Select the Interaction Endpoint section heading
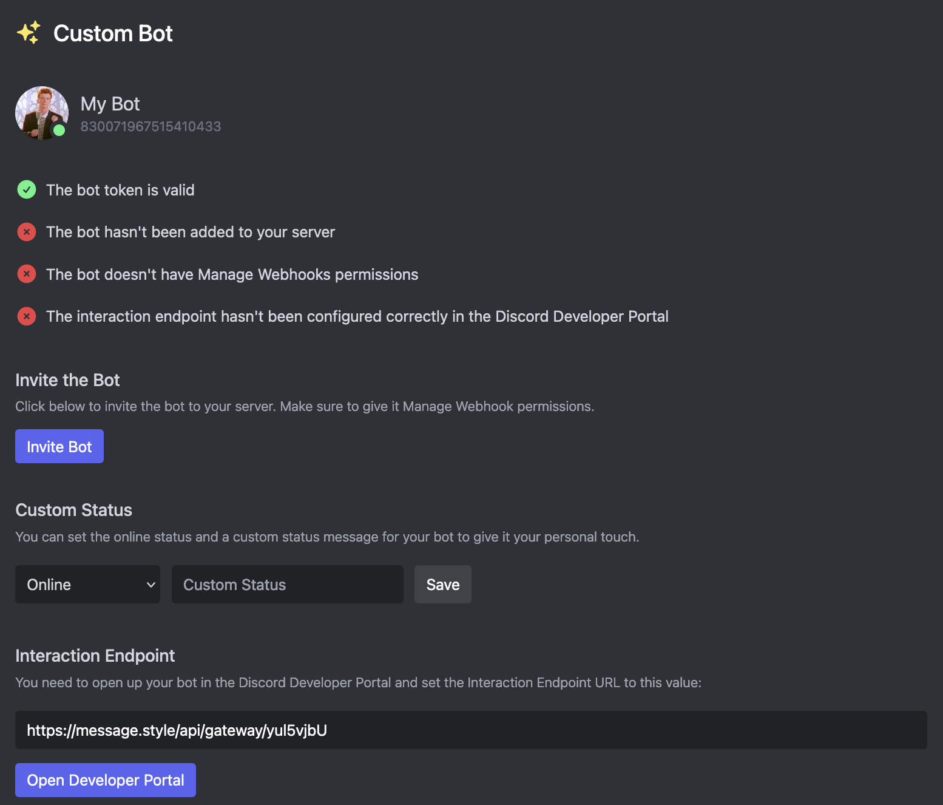Viewport: 943px width, 805px height. click(95, 655)
